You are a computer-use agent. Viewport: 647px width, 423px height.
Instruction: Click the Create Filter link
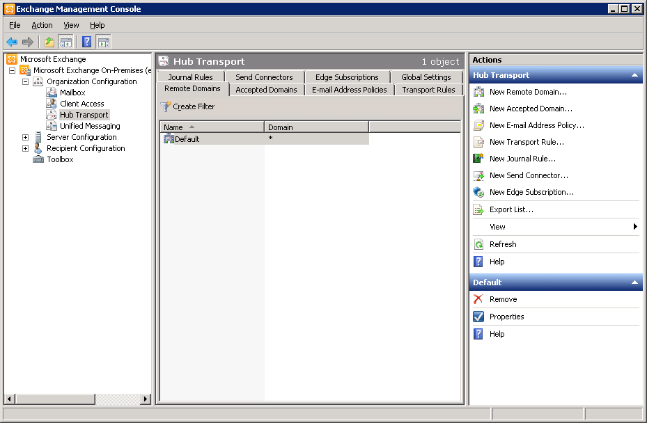pyautogui.click(x=194, y=106)
